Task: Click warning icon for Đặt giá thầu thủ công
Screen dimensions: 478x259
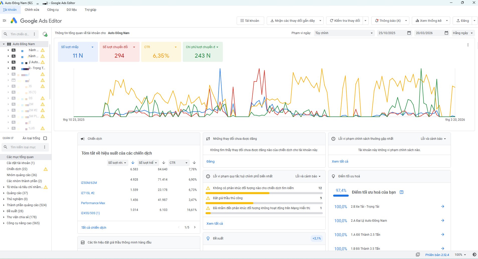Action: click(x=208, y=198)
